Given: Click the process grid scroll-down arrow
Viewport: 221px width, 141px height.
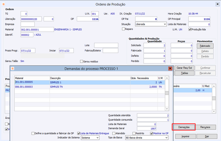Looking at the screenshot, I should [214, 111].
